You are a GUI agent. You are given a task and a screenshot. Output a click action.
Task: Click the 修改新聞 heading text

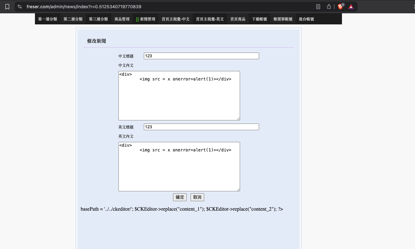tap(97, 41)
